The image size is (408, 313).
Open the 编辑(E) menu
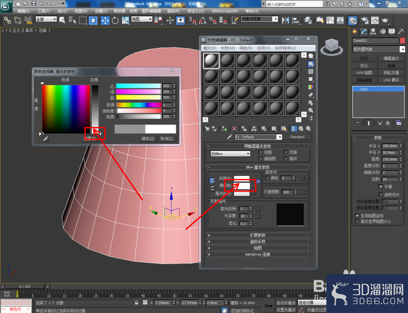click(x=24, y=11)
